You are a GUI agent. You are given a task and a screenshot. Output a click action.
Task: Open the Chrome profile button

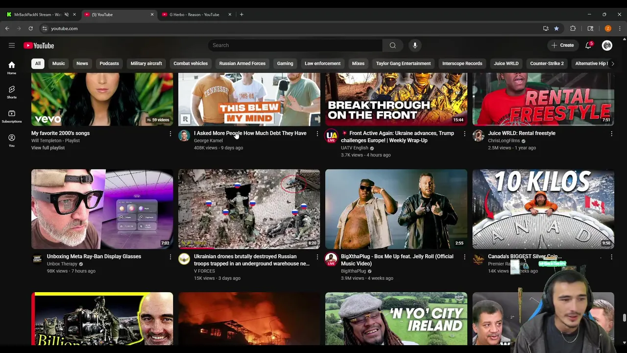coord(608,28)
